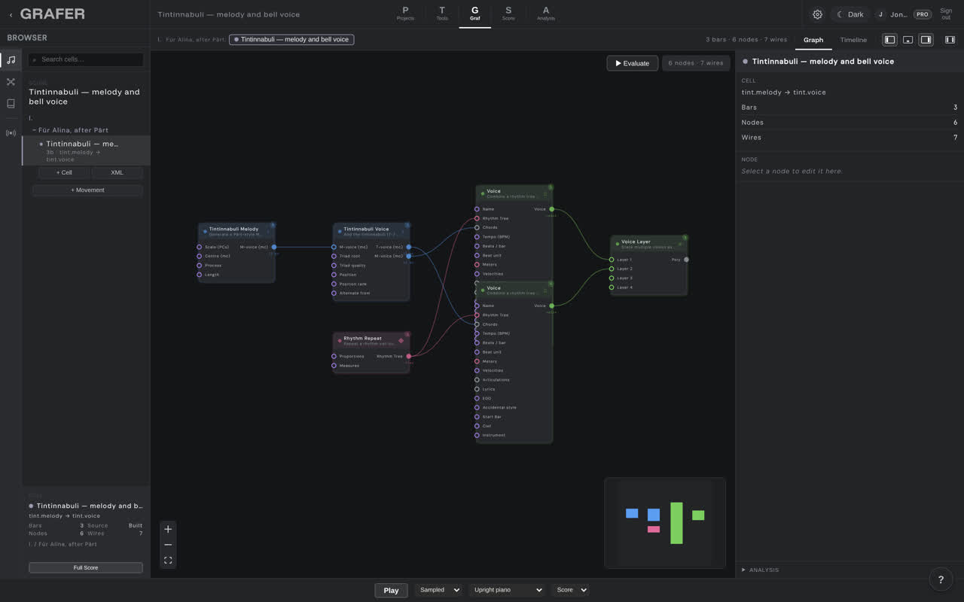The width and height of the screenshot is (964, 602).
Task: Fit graph to screen with fullscreen icon
Action: tap(168, 560)
